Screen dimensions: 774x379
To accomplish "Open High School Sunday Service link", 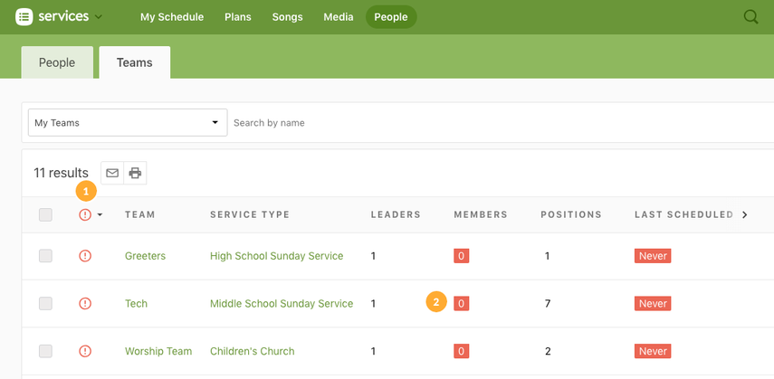I will (x=276, y=256).
